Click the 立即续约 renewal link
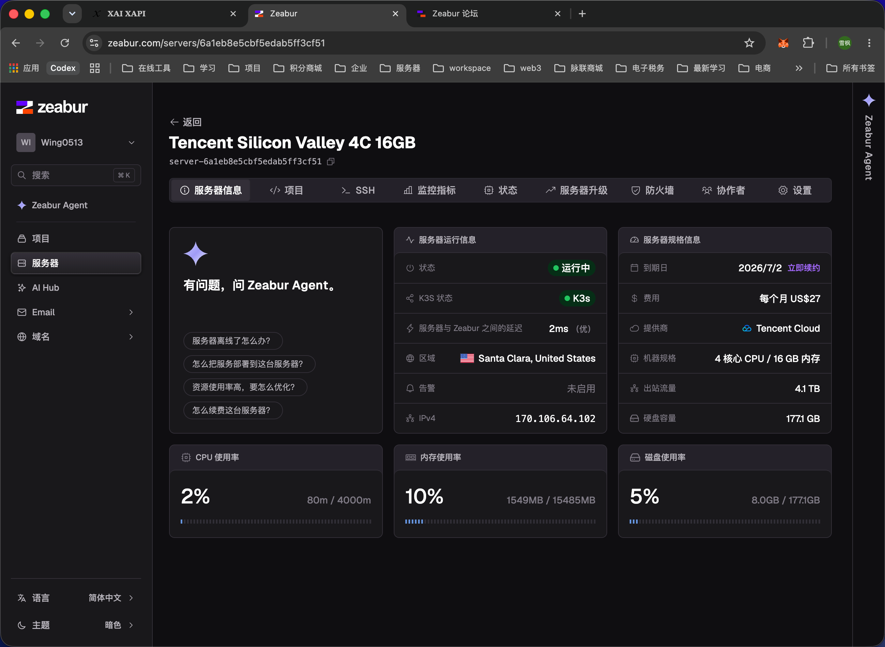The width and height of the screenshot is (885, 647). [804, 268]
